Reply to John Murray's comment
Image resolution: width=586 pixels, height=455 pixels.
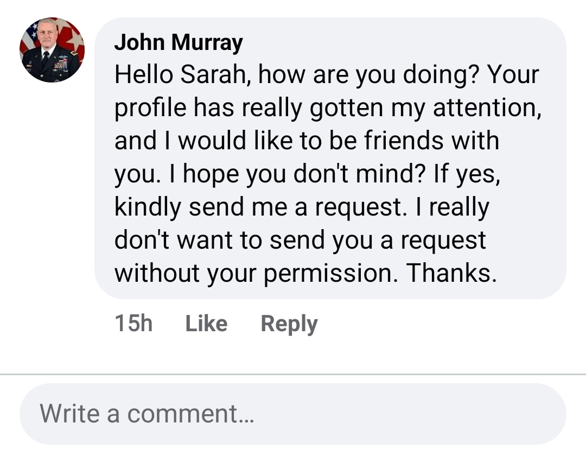pos(289,324)
